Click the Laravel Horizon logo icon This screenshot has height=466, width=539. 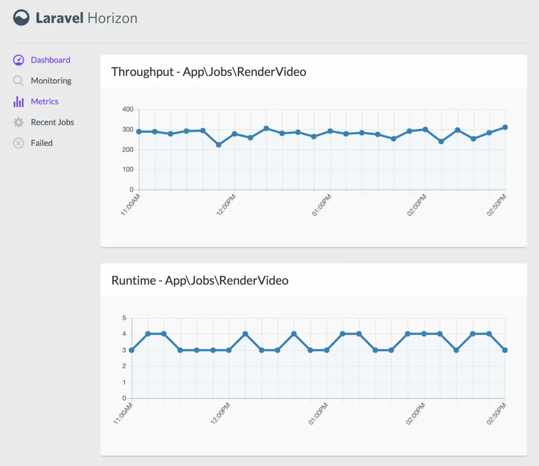click(x=21, y=18)
